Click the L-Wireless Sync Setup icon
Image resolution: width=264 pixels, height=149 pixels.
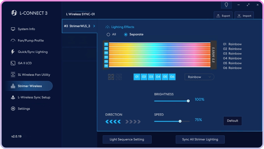click(13, 97)
